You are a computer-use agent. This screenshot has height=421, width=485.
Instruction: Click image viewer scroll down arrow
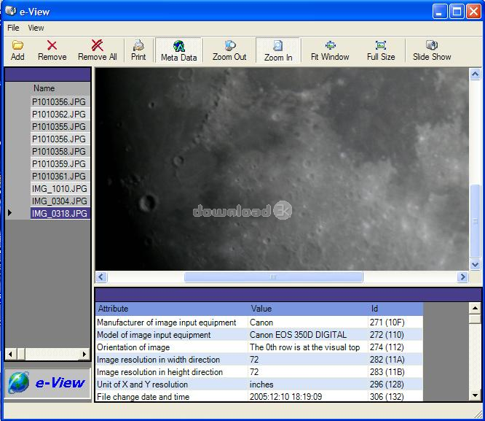click(x=475, y=264)
